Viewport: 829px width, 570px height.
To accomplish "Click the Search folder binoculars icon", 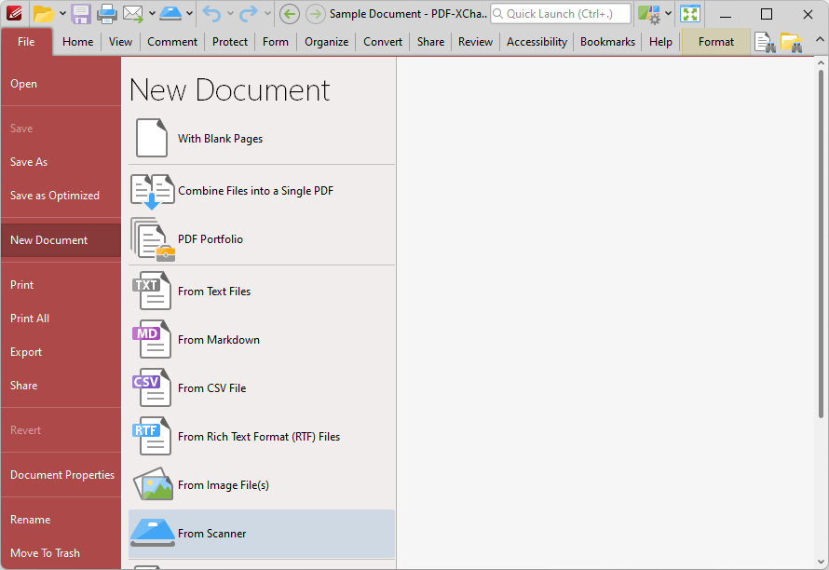I will tap(792, 42).
